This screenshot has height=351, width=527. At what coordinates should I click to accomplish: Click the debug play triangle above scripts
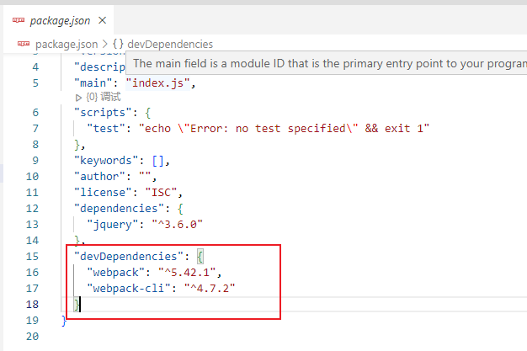tap(78, 97)
